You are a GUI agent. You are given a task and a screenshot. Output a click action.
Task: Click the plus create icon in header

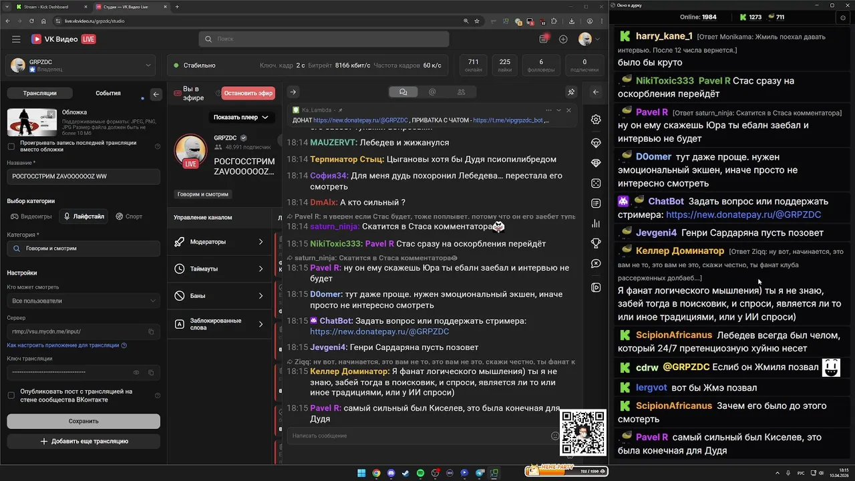[x=563, y=39]
